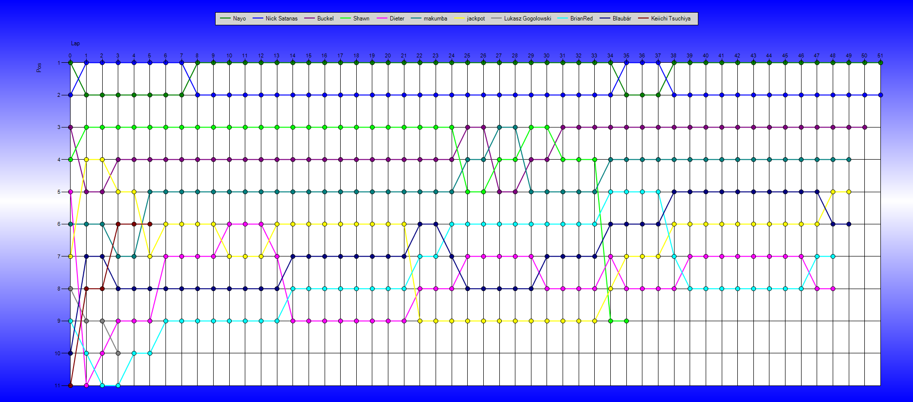
Task: Select Blaubär legend entry
Action: (x=615, y=18)
